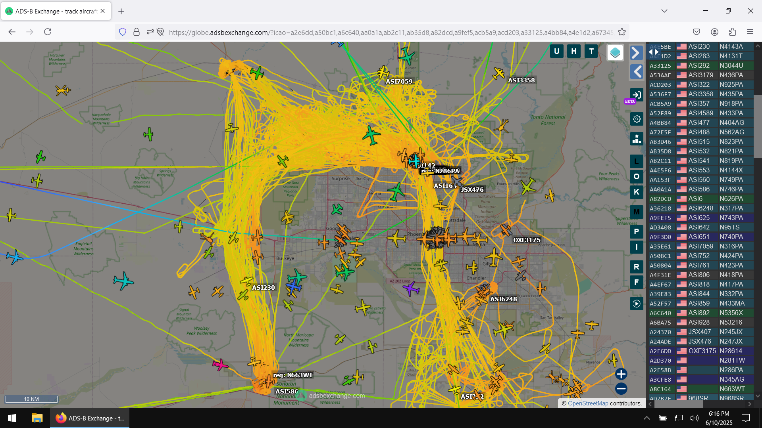Open Firefox account icon
Screen dimensions: 762x428
[x=714, y=32]
